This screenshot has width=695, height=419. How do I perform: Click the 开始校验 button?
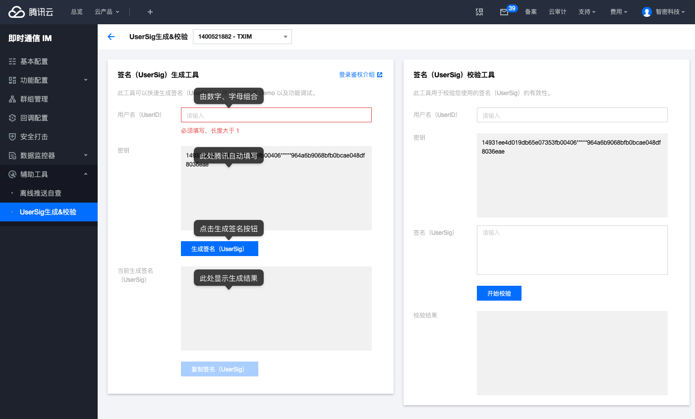[499, 293]
